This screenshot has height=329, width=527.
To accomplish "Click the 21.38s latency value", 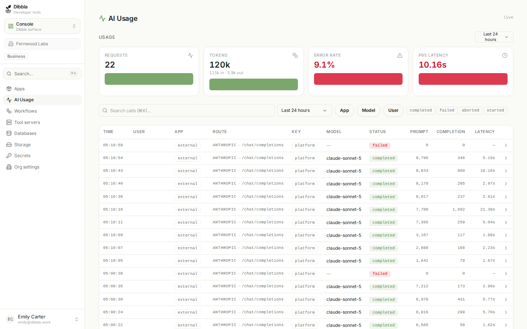I will [x=487, y=209].
